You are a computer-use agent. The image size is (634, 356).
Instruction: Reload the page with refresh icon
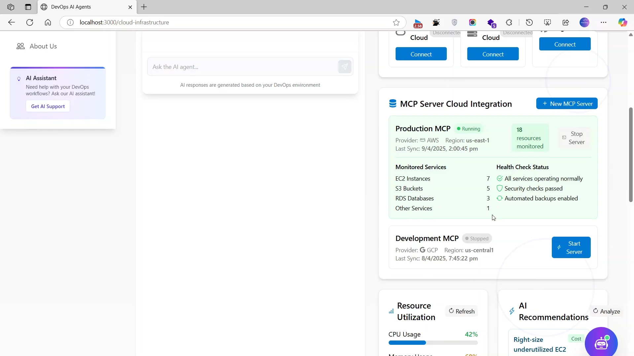[30, 22]
